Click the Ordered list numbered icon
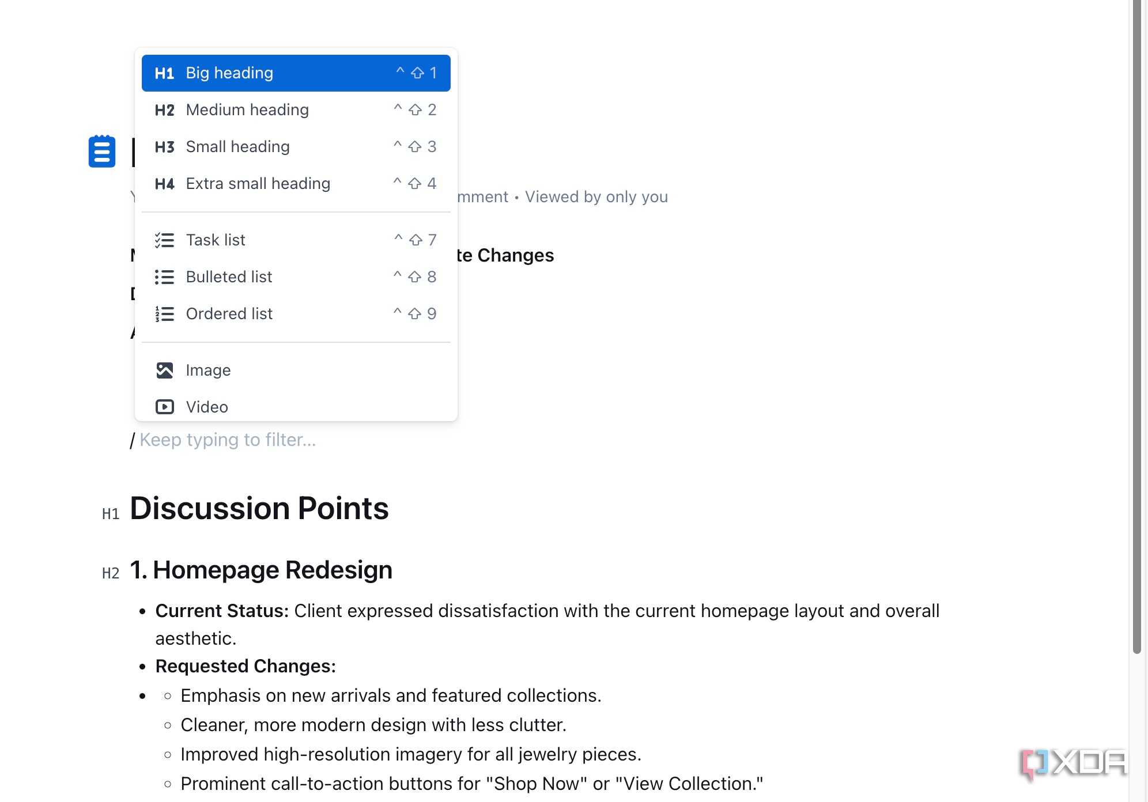This screenshot has width=1148, height=802. [x=164, y=314]
